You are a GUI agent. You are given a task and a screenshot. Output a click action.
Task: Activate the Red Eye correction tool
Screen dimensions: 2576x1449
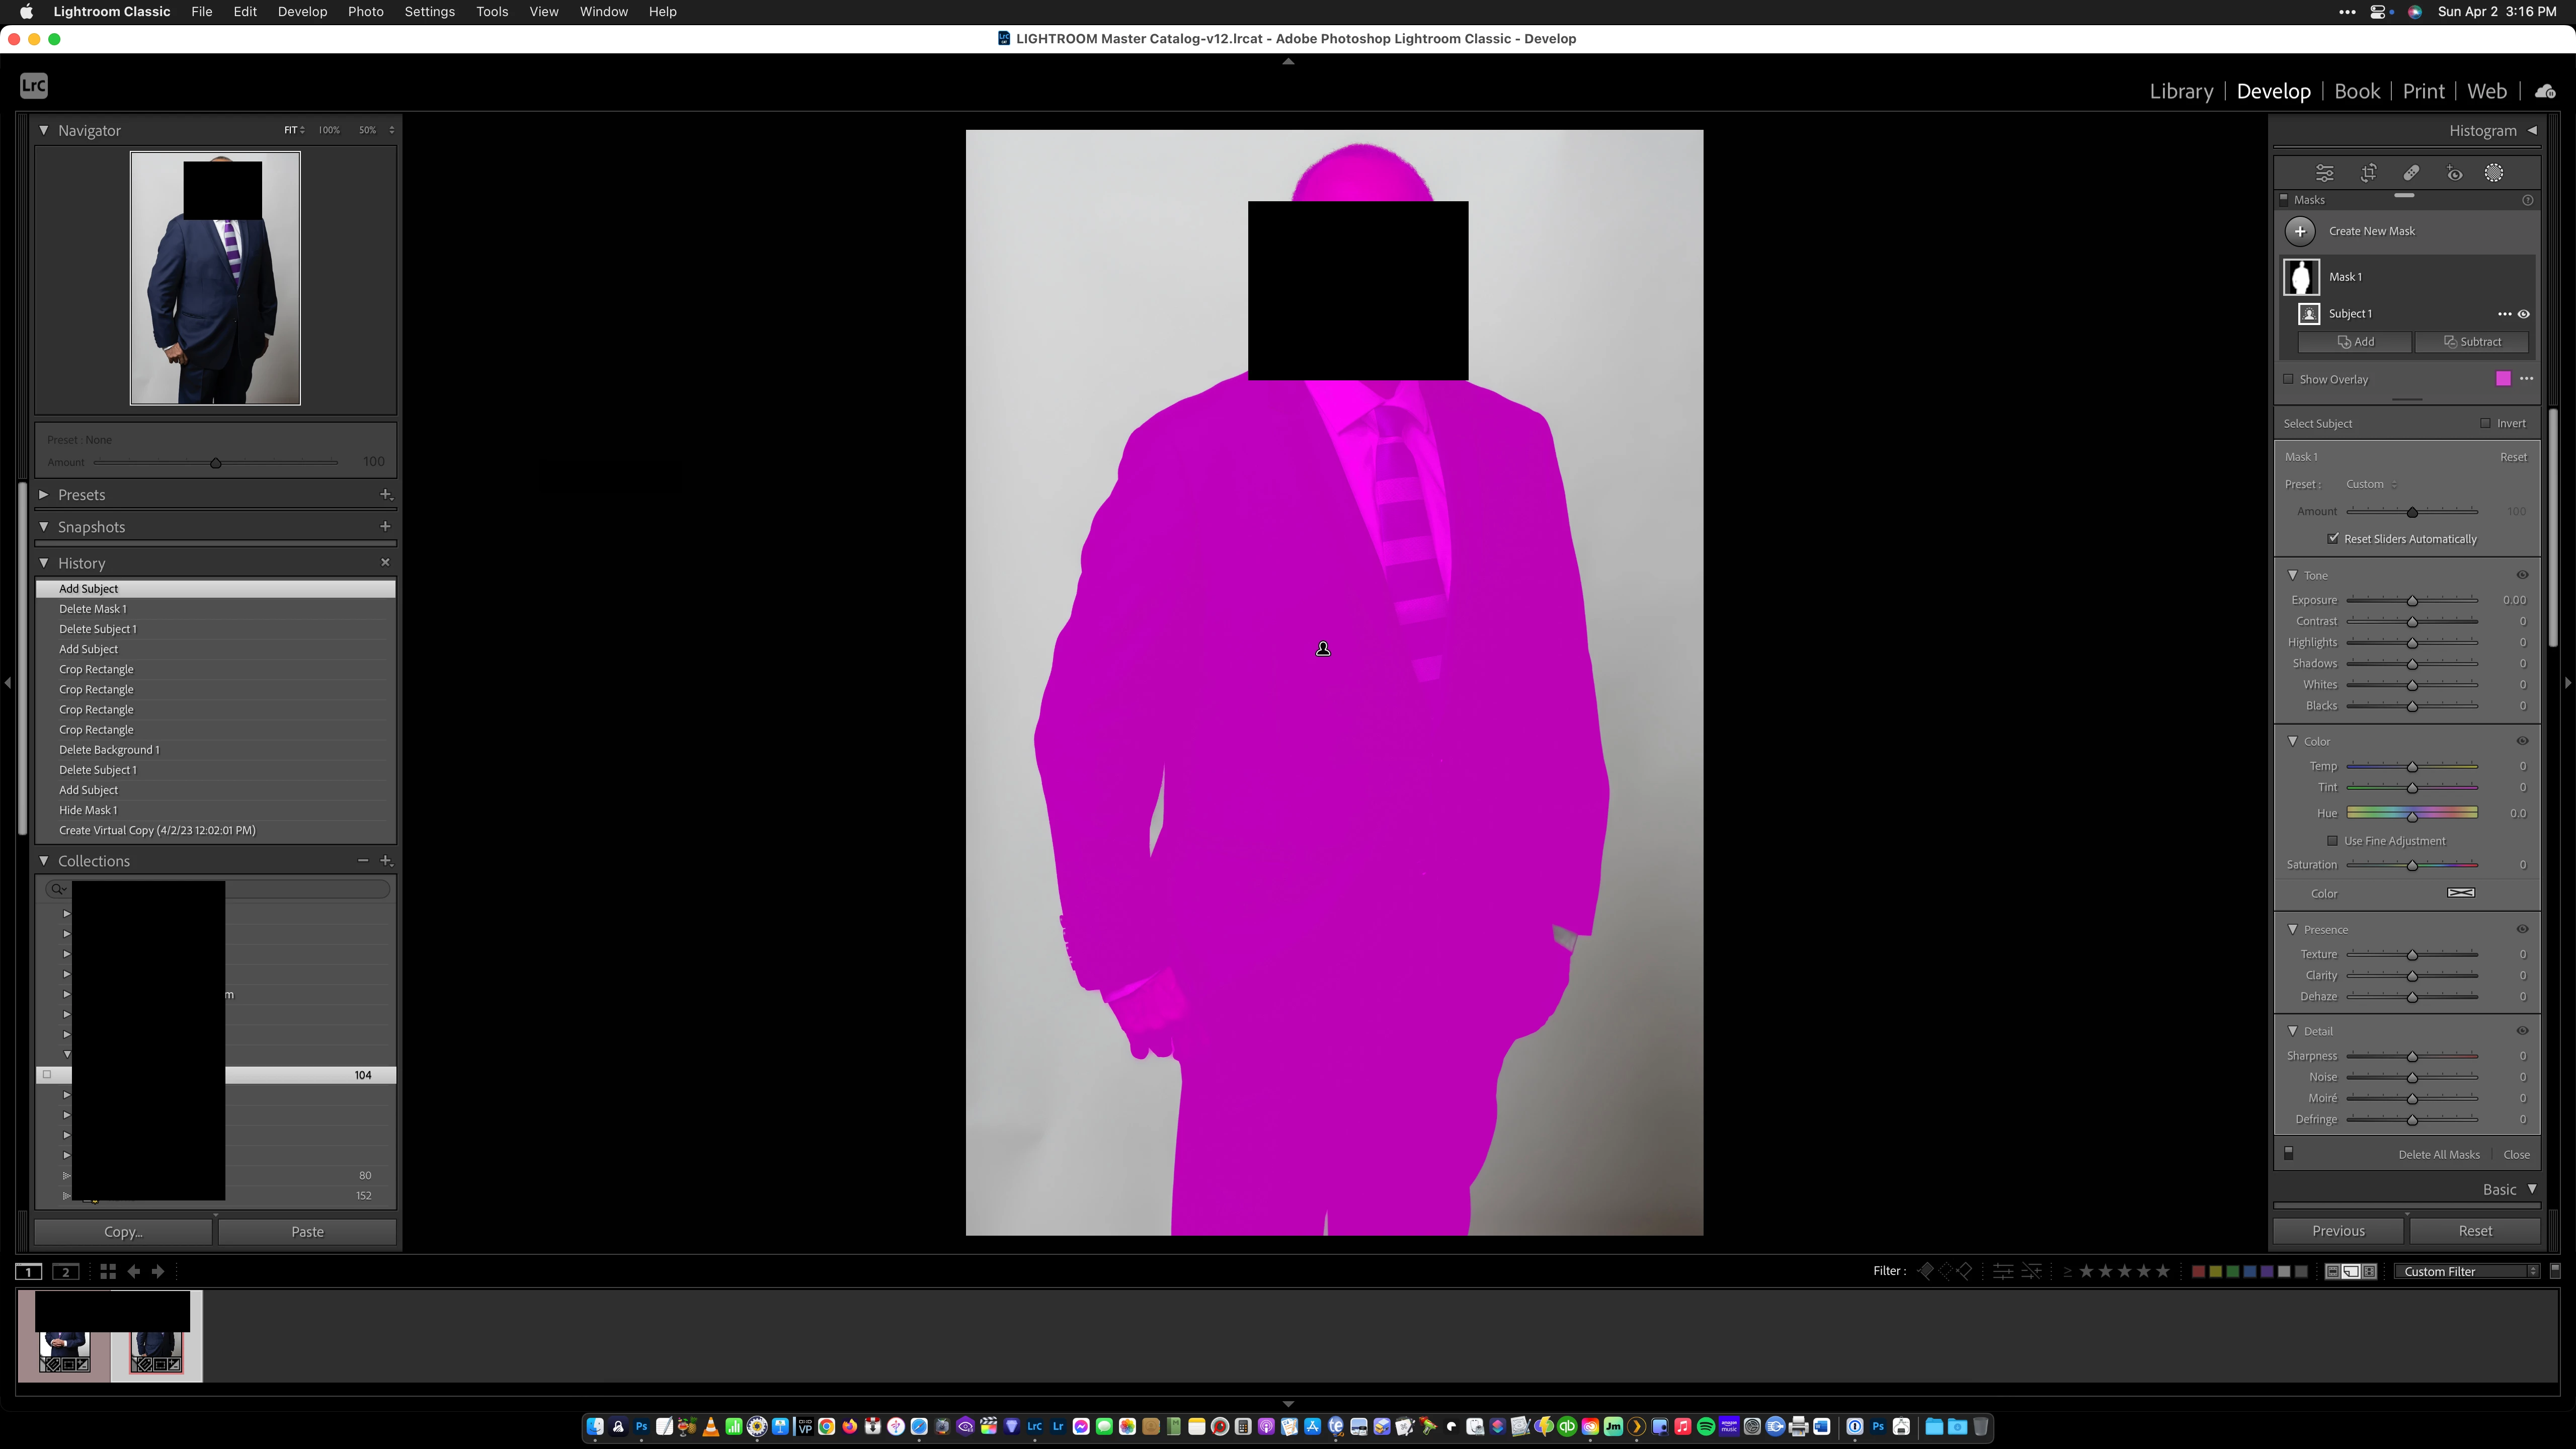(x=2454, y=173)
